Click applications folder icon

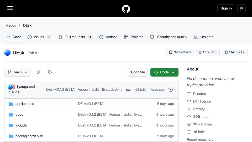(x=11, y=104)
